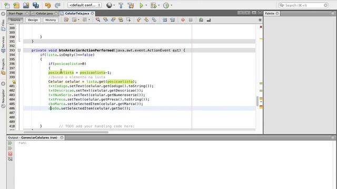Viewport: 337px width, 189px height.
Task: Build project with hammer icon
Action: coord(121,5)
